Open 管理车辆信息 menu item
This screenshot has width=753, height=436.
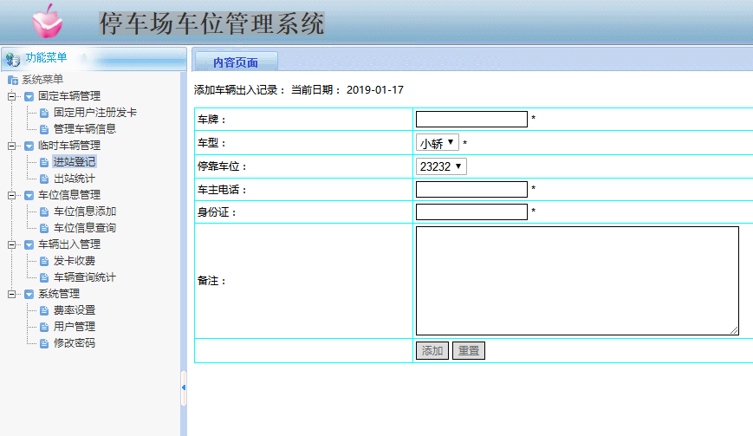point(85,128)
